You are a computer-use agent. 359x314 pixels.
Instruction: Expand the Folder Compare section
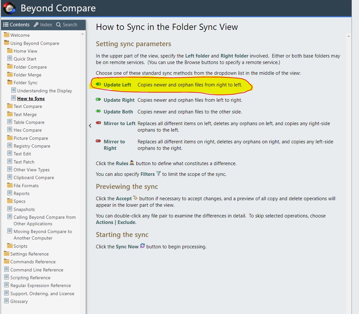tap(27, 67)
